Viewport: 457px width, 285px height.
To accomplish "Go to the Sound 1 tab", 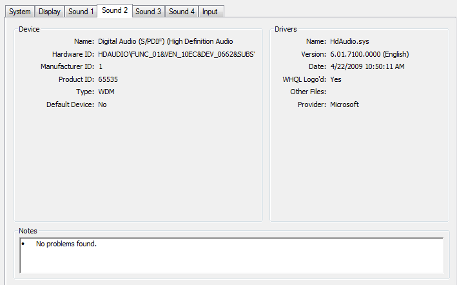I will (x=81, y=12).
